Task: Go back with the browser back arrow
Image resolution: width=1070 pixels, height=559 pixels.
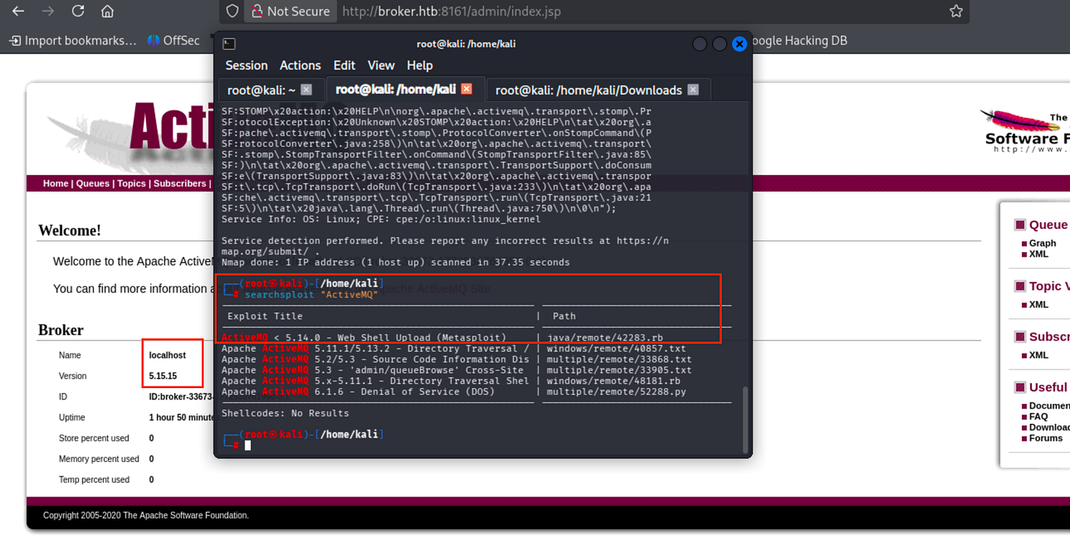Action: point(18,11)
